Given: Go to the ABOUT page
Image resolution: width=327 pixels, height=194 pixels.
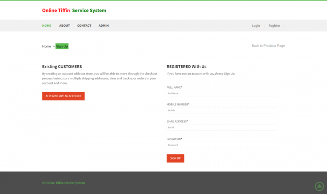Looking at the screenshot, I should click(x=64, y=25).
